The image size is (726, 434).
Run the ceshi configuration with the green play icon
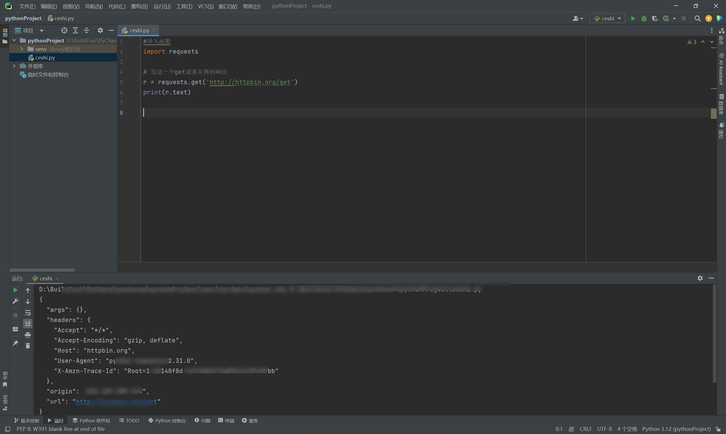point(633,18)
